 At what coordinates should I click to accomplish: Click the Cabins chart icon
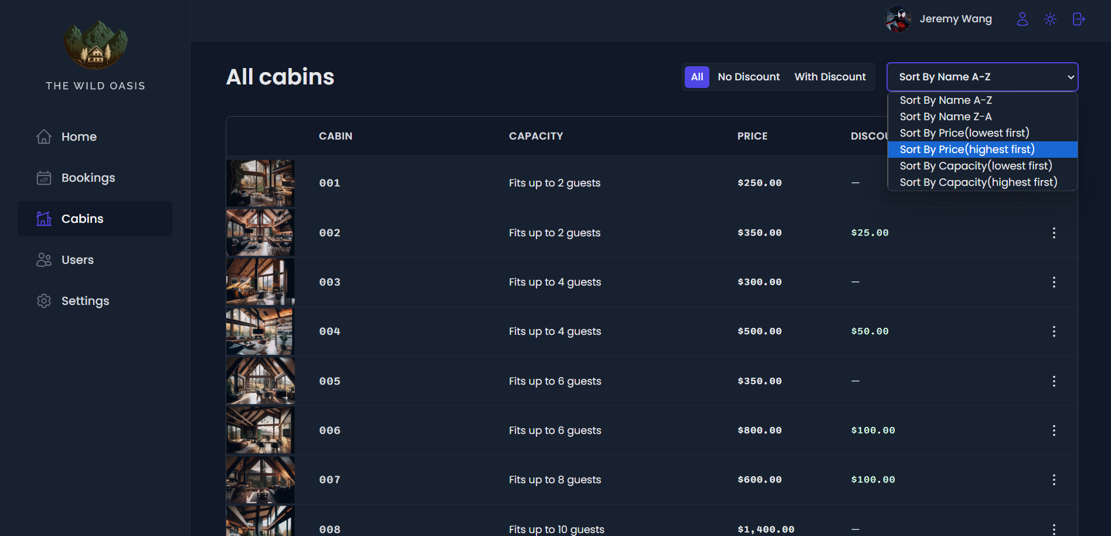coord(43,218)
